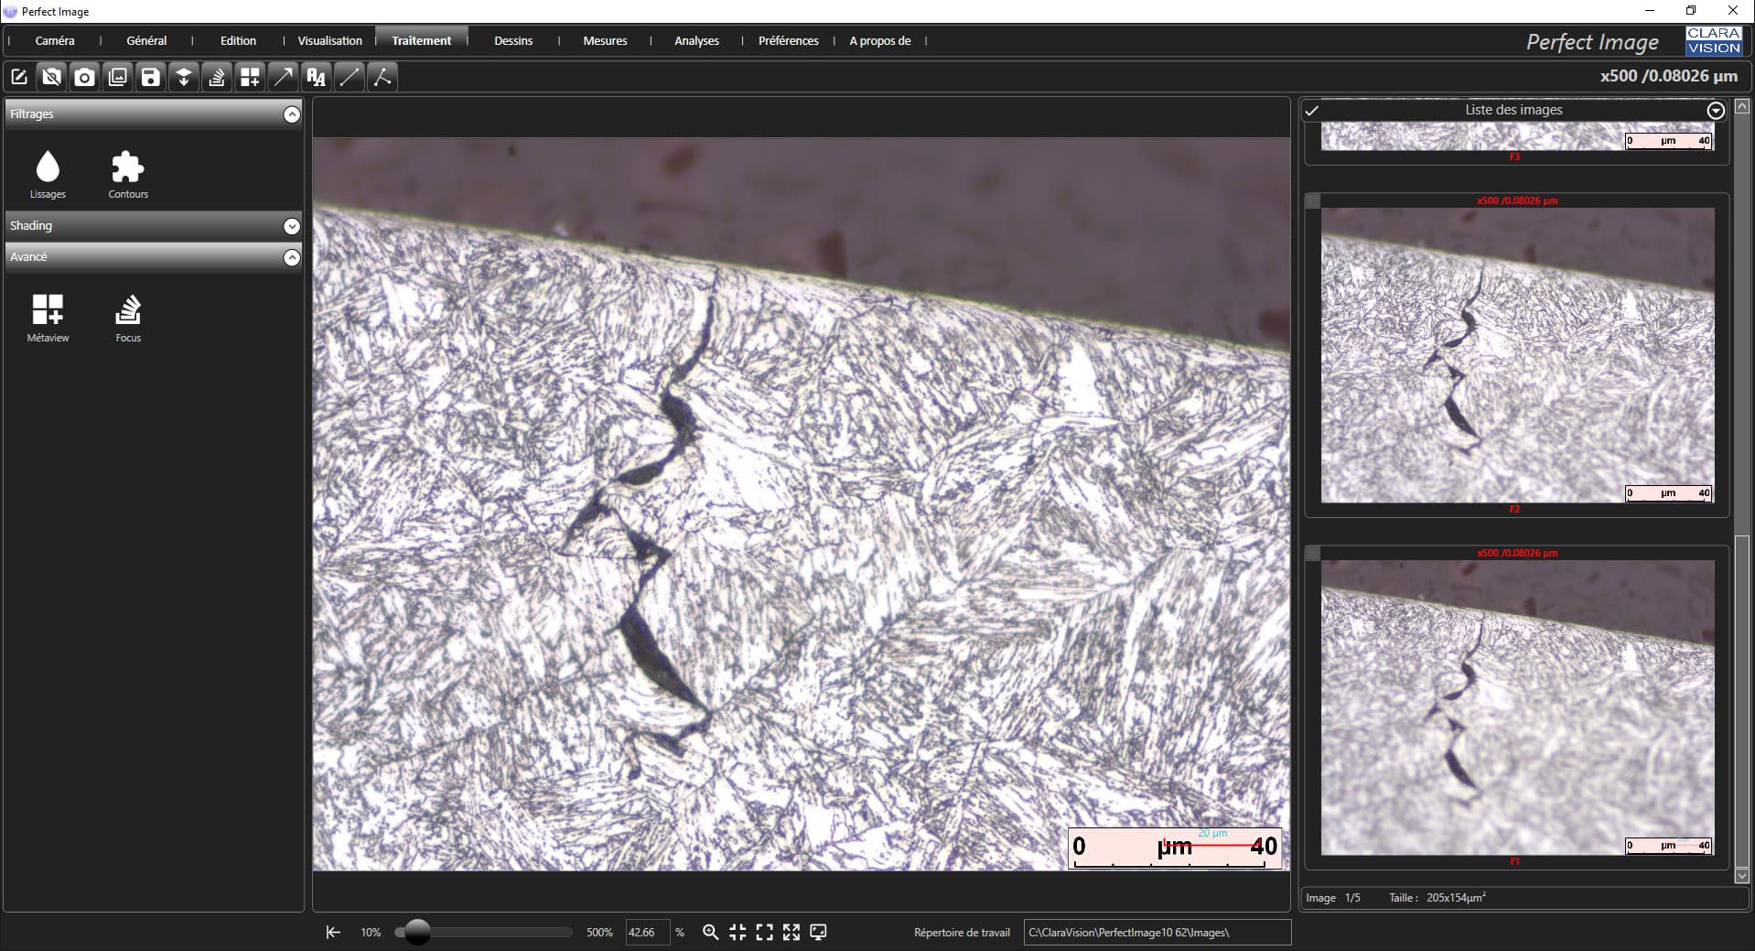Click the camera-off toolbar icon
This screenshot has height=951, width=1755.
click(x=51, y=77)
